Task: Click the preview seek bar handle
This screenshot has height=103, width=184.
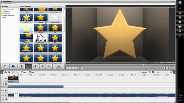Action: [x=143, y=65]
